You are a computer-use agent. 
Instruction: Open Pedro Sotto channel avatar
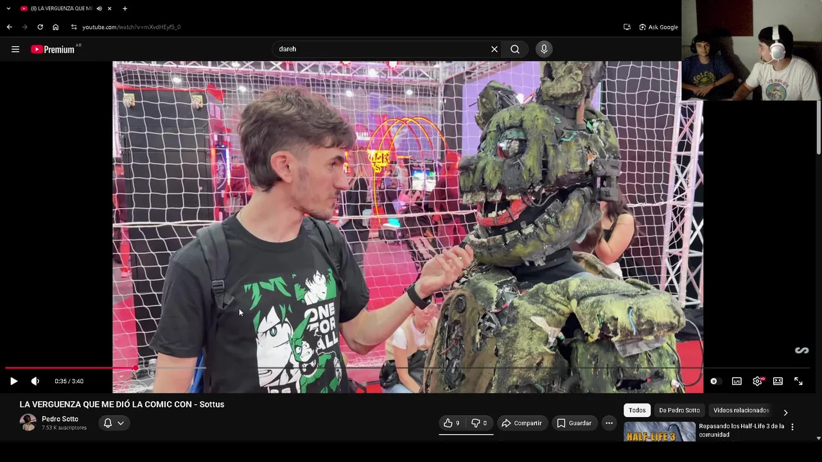click(x=28, y=422)
